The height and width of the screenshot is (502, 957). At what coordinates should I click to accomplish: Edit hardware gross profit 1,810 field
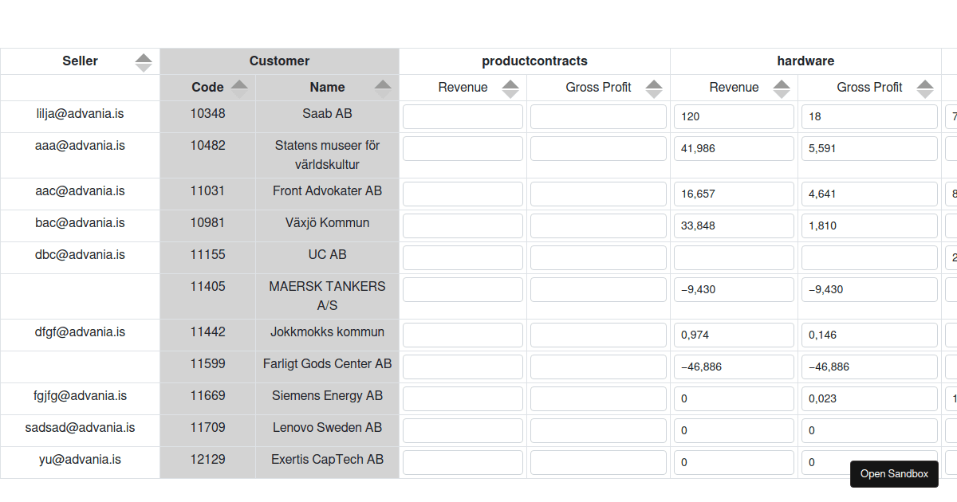click(x=869, y=226)
